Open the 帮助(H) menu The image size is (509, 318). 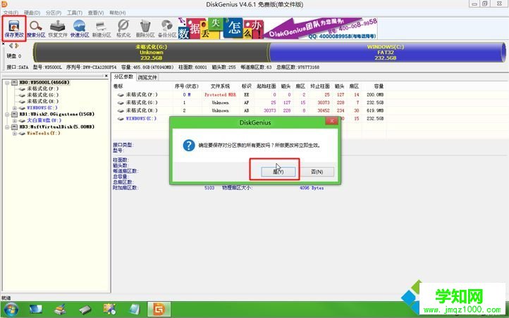coord(117,13)
